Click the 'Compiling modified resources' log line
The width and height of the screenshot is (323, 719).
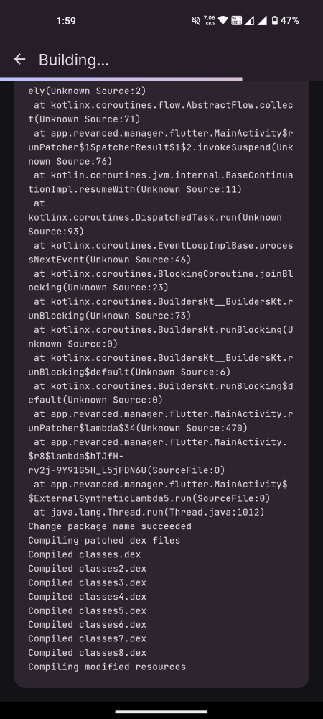(107, 667)
